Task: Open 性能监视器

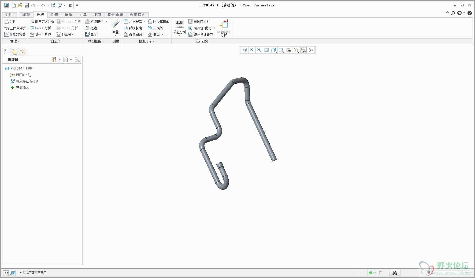Action: pos(15,34)
